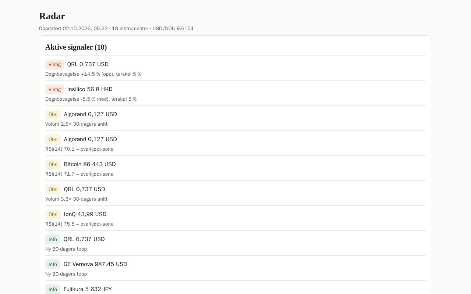Click the Viktig badge on the Insilico row

click(x=54, y=89)
